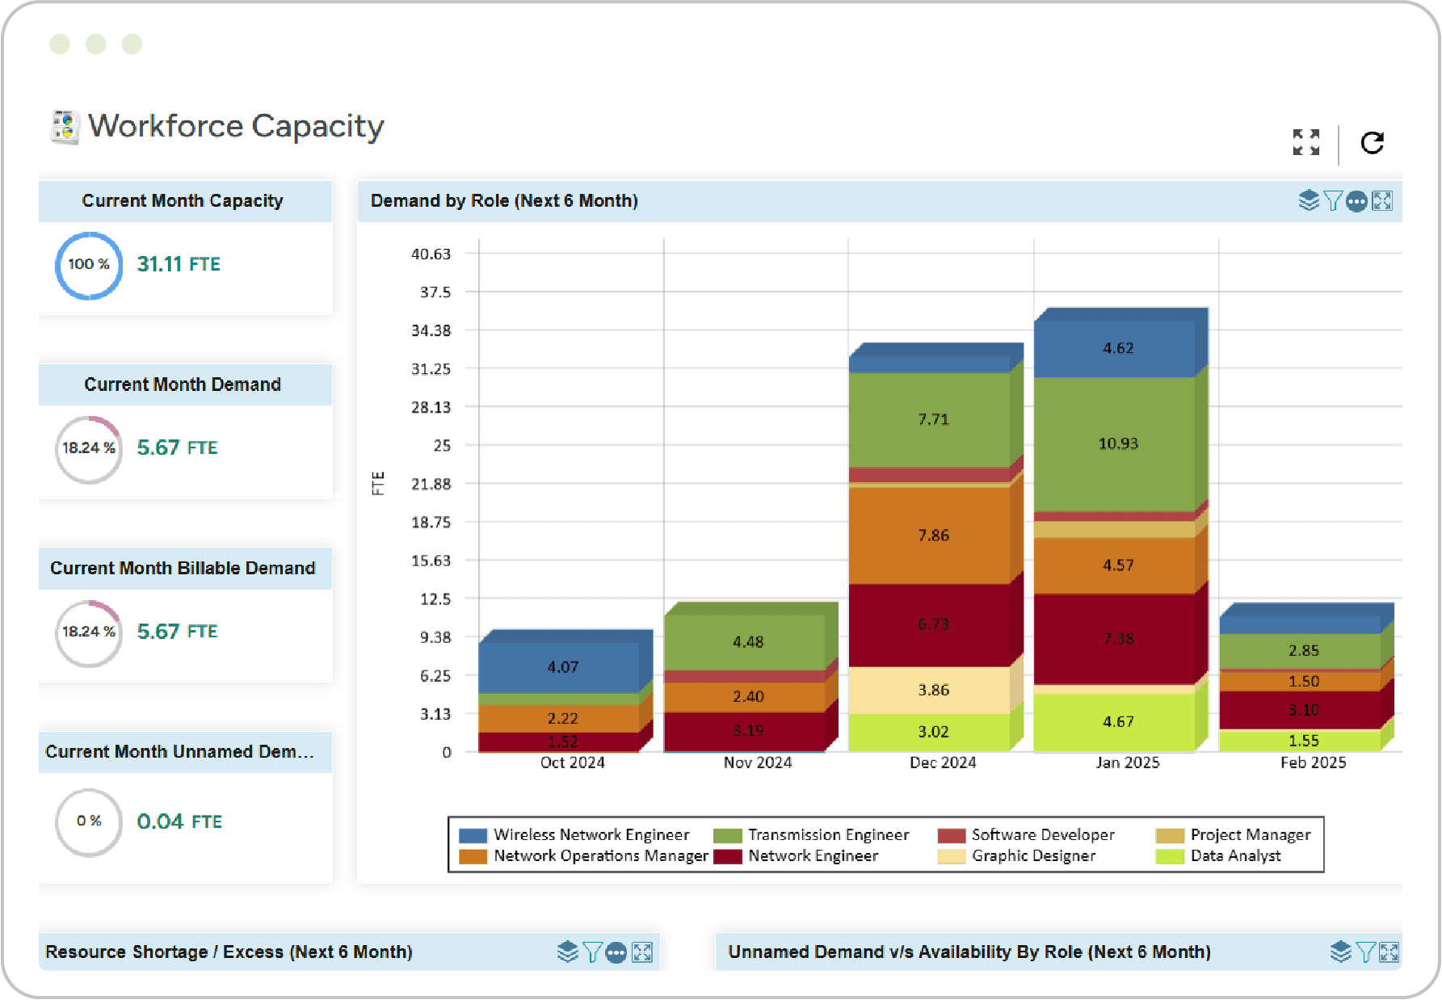The height and width of the screenshot is (1000, 1442).
Task: Toggle Network Operations Manager legend swatch
Action: pyautogui.click(x=473, y=856)
